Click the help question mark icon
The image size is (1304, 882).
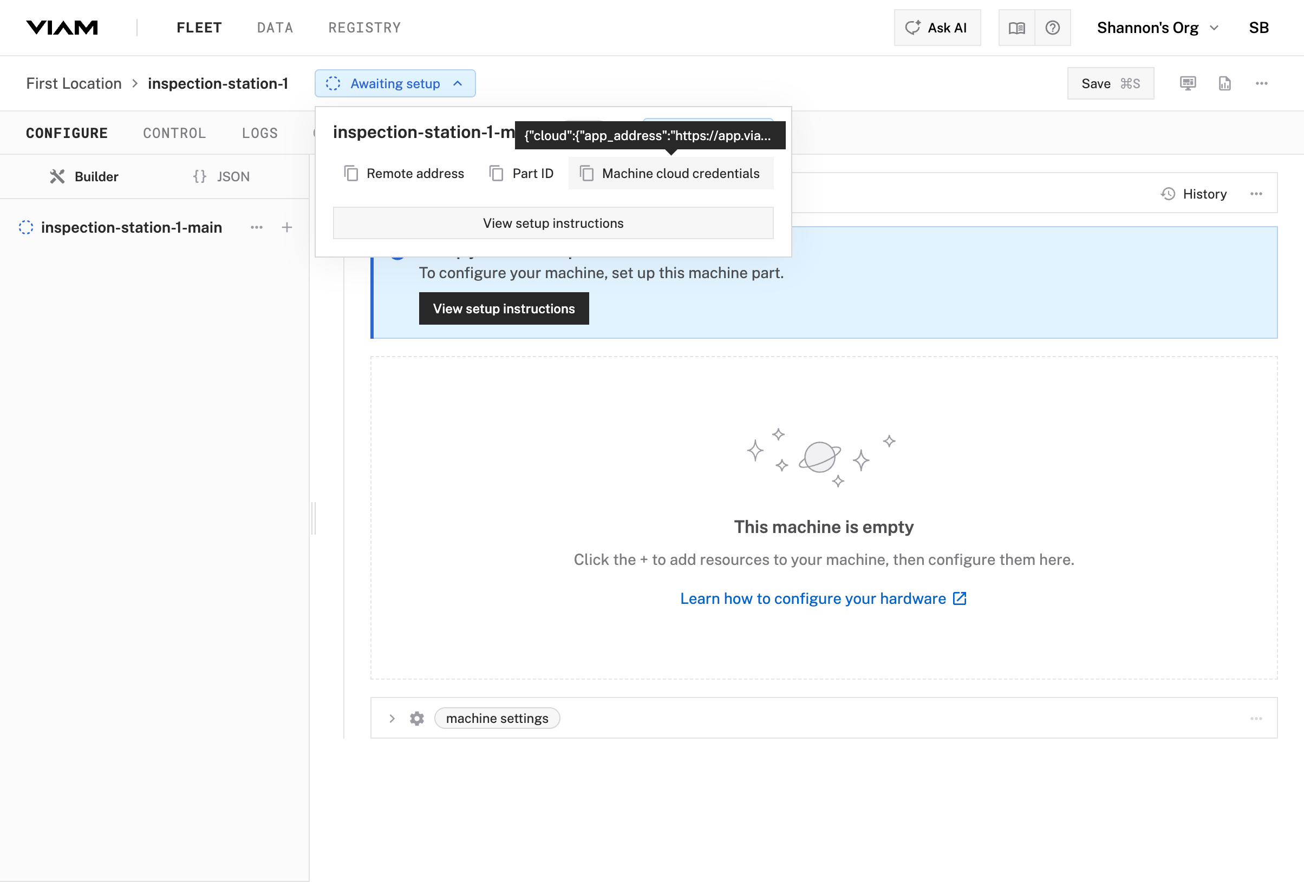pos(1053,28)
